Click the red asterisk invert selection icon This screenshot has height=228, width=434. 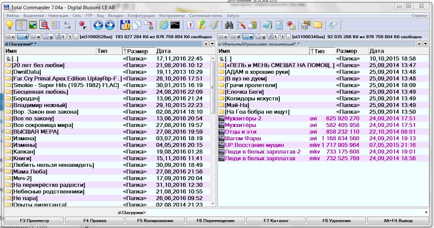[x=82, y=25]
